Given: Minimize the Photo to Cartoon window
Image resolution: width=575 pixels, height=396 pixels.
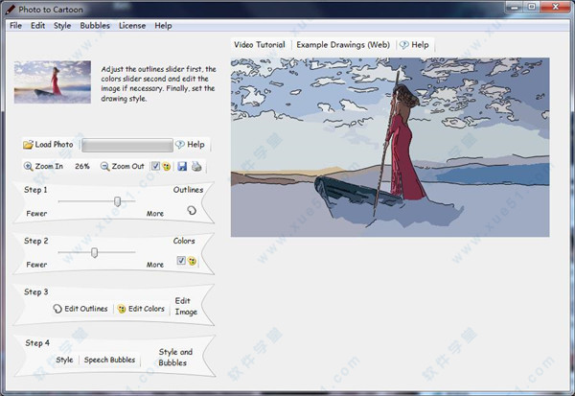Looking at the screenshot, I should [515, 7].
